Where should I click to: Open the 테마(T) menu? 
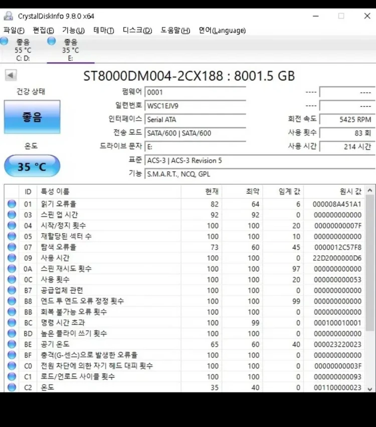[103, 30]
